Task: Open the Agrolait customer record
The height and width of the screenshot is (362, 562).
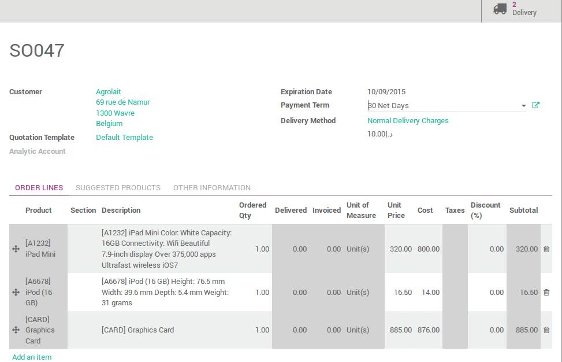Action: 109,91
